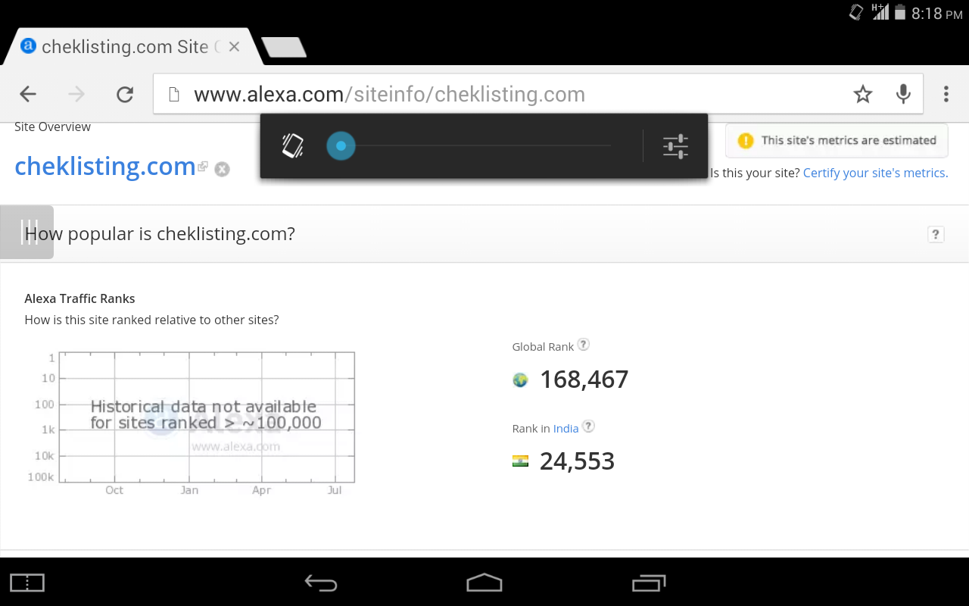The height and width of the screenshot is (606, 969).
Task: Open Android recent apps
Action: point(648,583)
